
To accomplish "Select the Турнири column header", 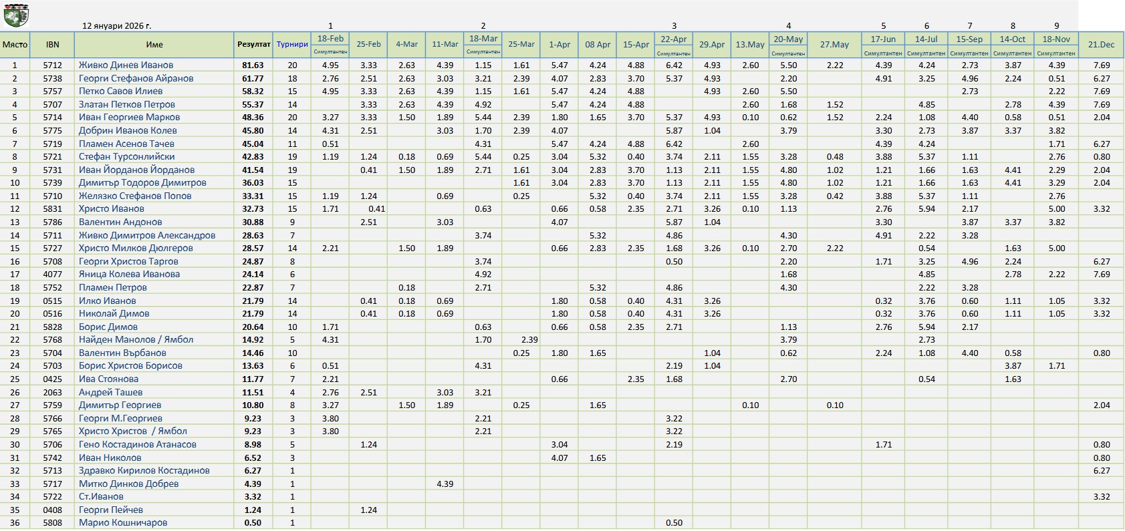I will pyautogui.click(x=292, y=45).
